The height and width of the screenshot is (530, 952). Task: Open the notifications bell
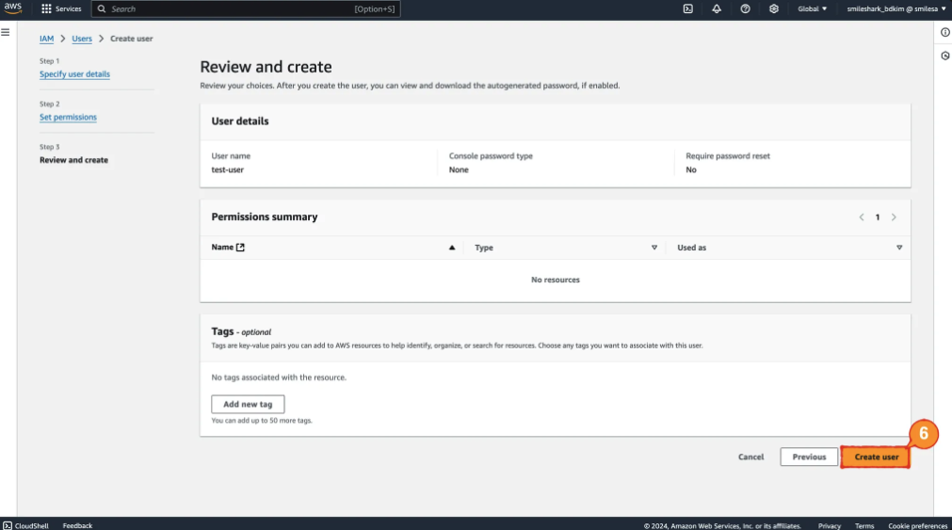coord(717,8)
